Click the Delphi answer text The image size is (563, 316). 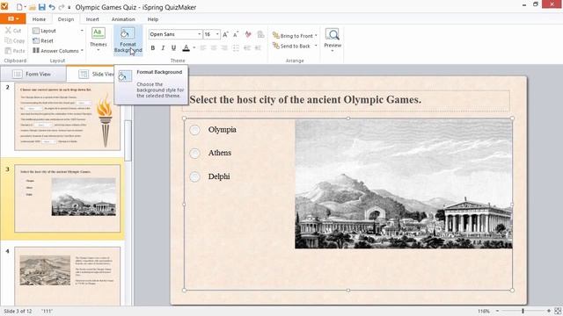219,176
